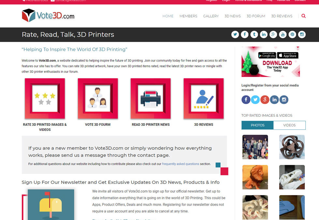319x220 pixels.
Task: Switch to the VIDEOS tab
Action: (x=289, y=125)
